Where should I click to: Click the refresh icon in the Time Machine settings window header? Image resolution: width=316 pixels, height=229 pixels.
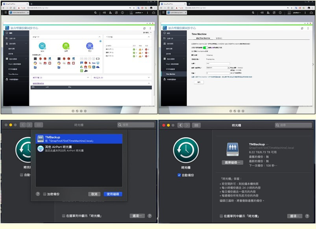[302, 28]
